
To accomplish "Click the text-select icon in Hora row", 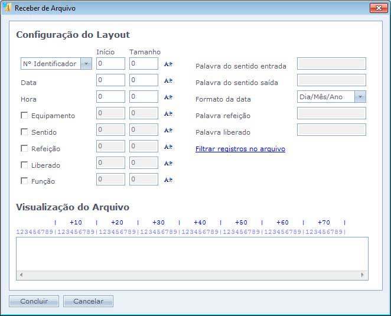I will pos(168,97).
